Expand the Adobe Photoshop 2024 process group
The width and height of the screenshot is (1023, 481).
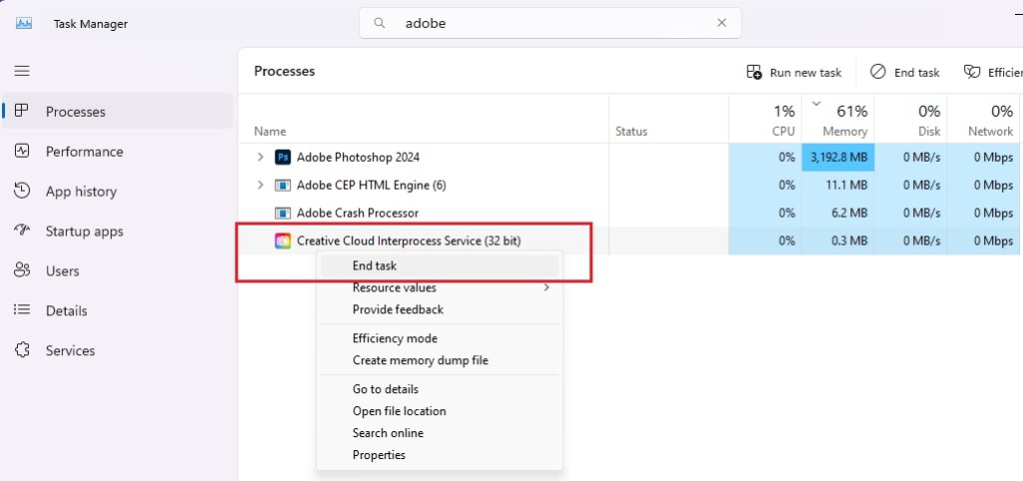coord(261,157)
